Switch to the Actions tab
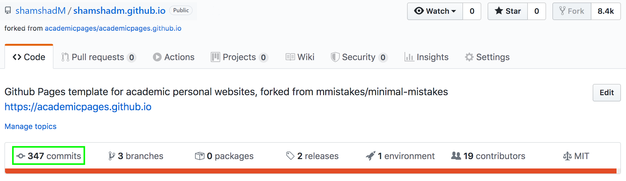Image resolution: width=626 pixels, height=181 pixels. pyautogui.click(x=174, y=57)
